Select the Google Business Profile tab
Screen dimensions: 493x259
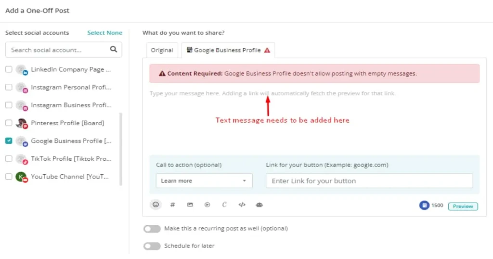coord(228,50)
